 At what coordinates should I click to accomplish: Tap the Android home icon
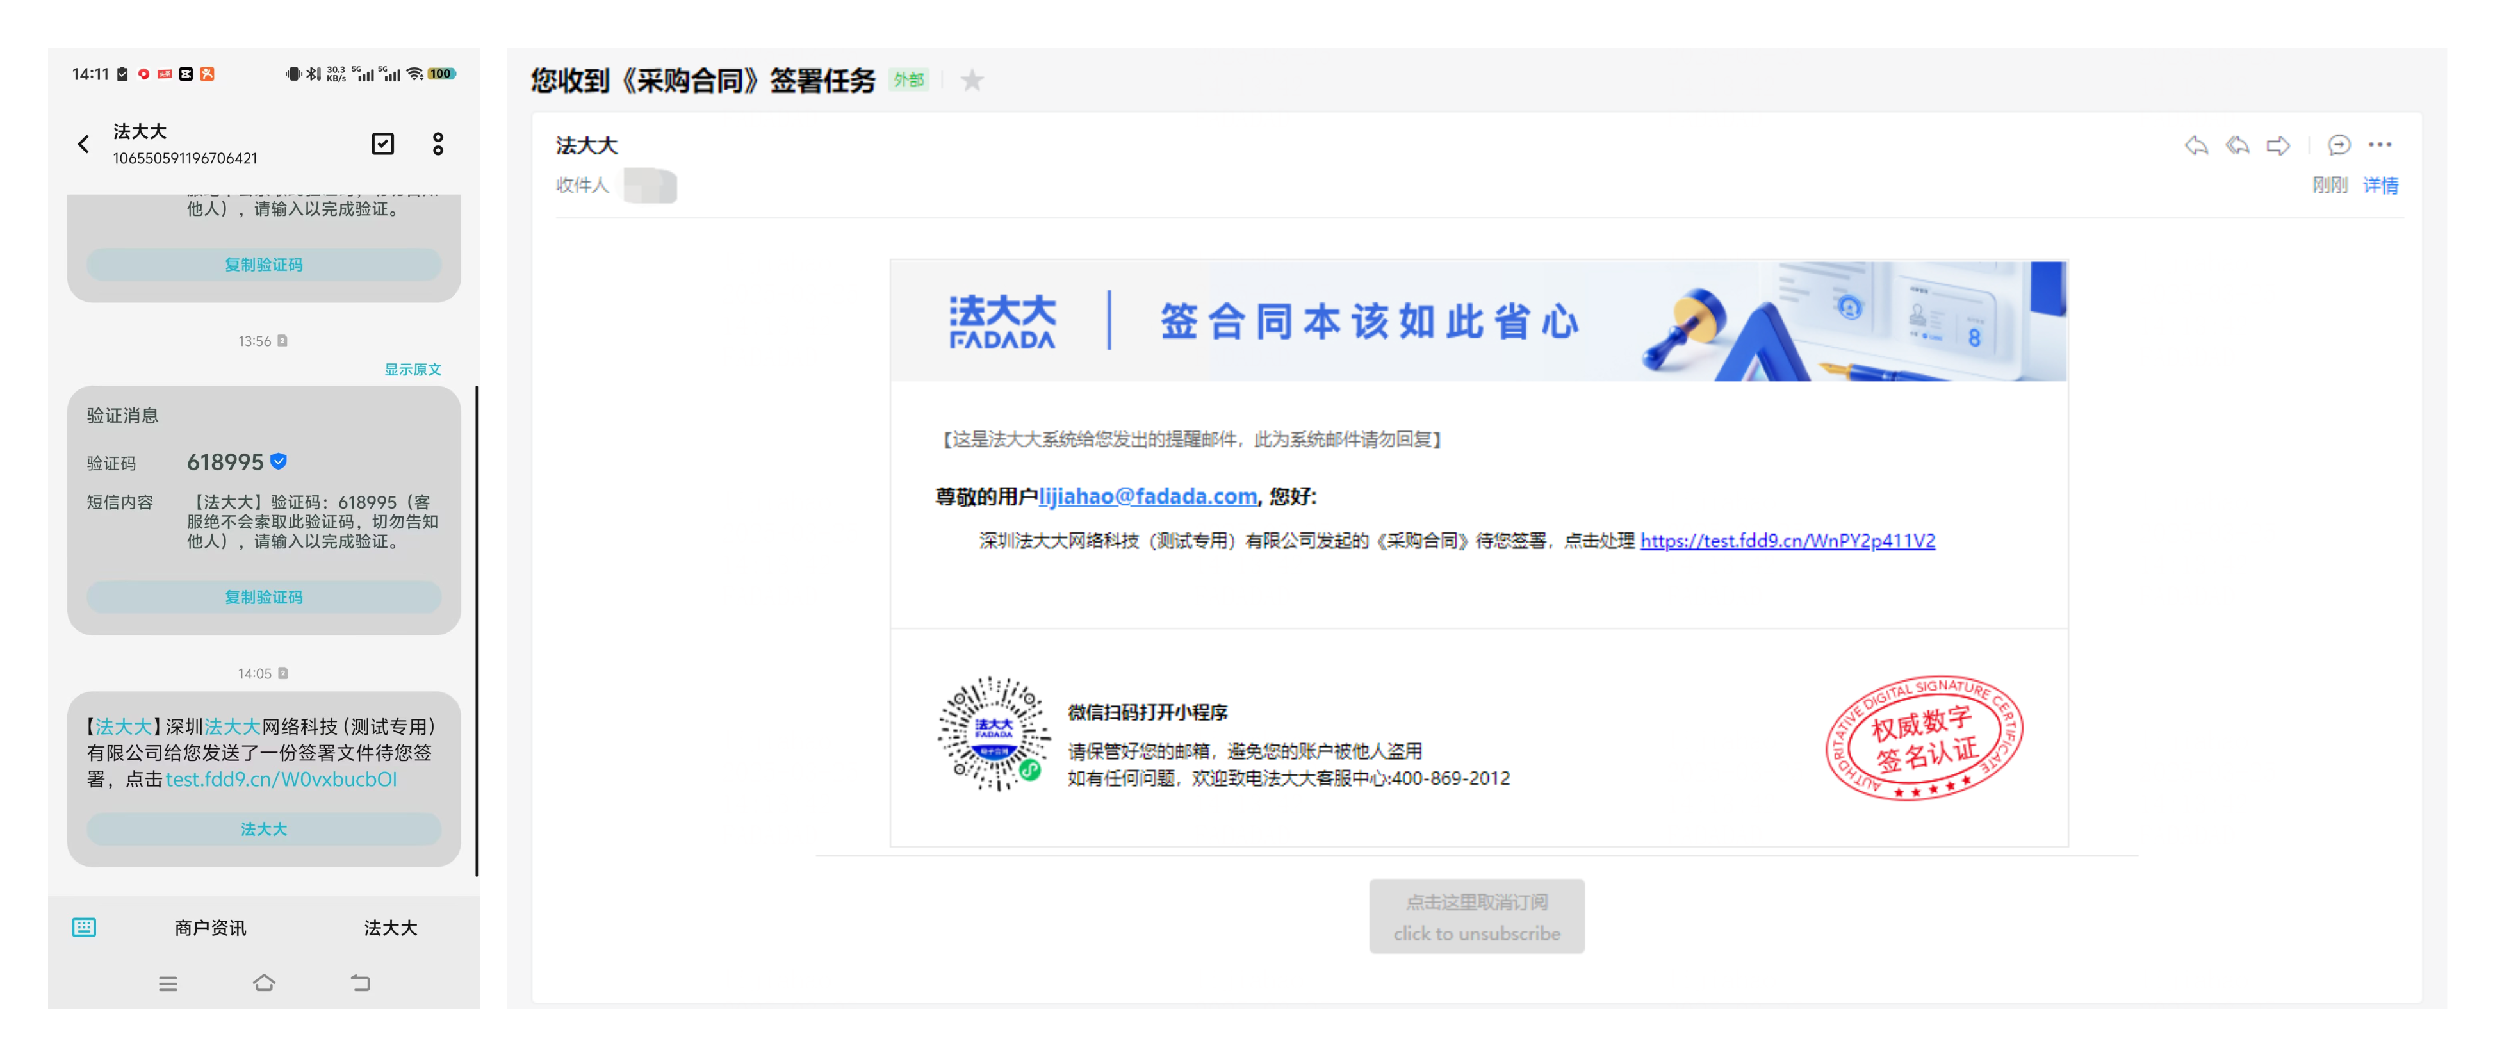[x=265, y=983]
